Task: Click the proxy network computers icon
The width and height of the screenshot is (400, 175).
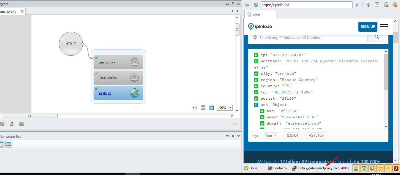Action: (x=294, y=168)
